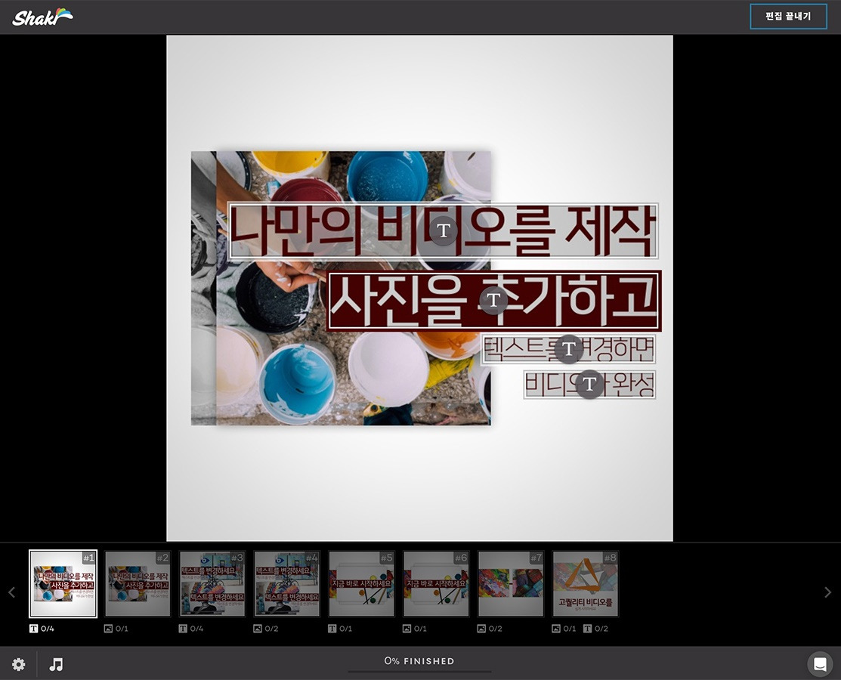Open audio settings with the music note icon
The image size is (841, 680).
54,664
